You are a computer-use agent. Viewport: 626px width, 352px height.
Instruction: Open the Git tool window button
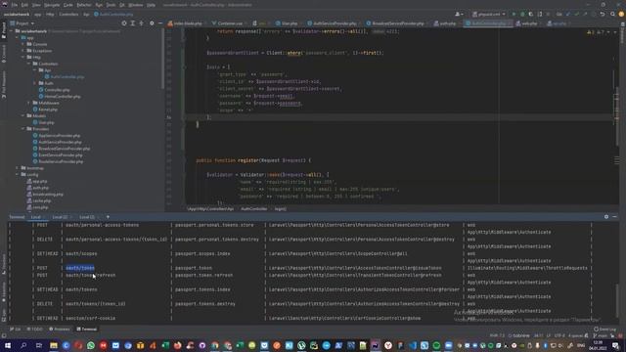pos(16,330)
